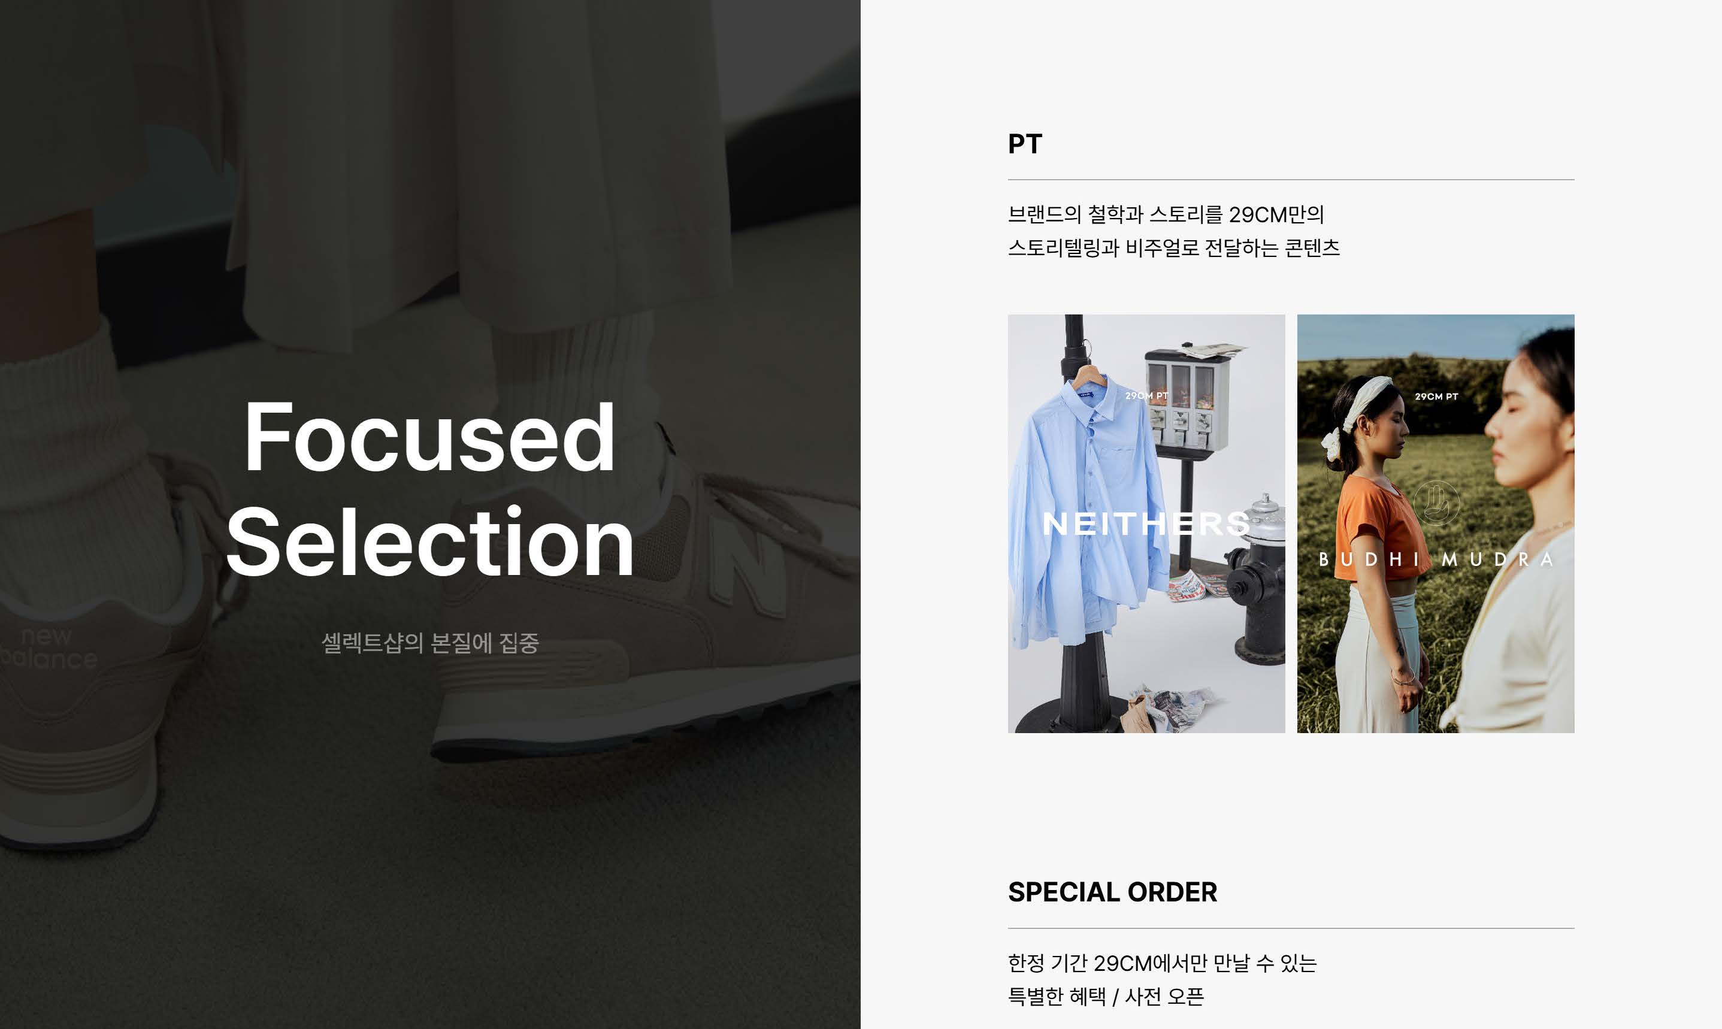Click the SPECIAL ORDER section heading
The width and height of the screenshot is (1722, 1029).
tap(1112, 892)
